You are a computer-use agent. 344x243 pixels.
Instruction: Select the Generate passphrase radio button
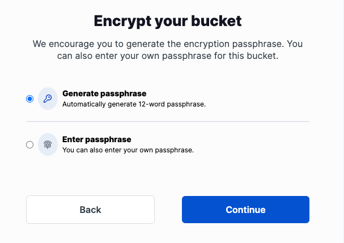coord(30,99)
